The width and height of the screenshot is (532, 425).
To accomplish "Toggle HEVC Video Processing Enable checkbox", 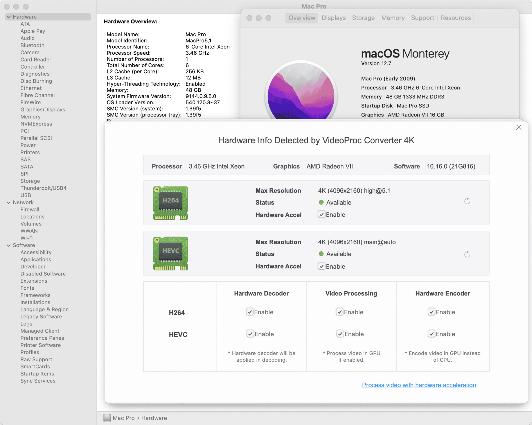I will (340, 334).
